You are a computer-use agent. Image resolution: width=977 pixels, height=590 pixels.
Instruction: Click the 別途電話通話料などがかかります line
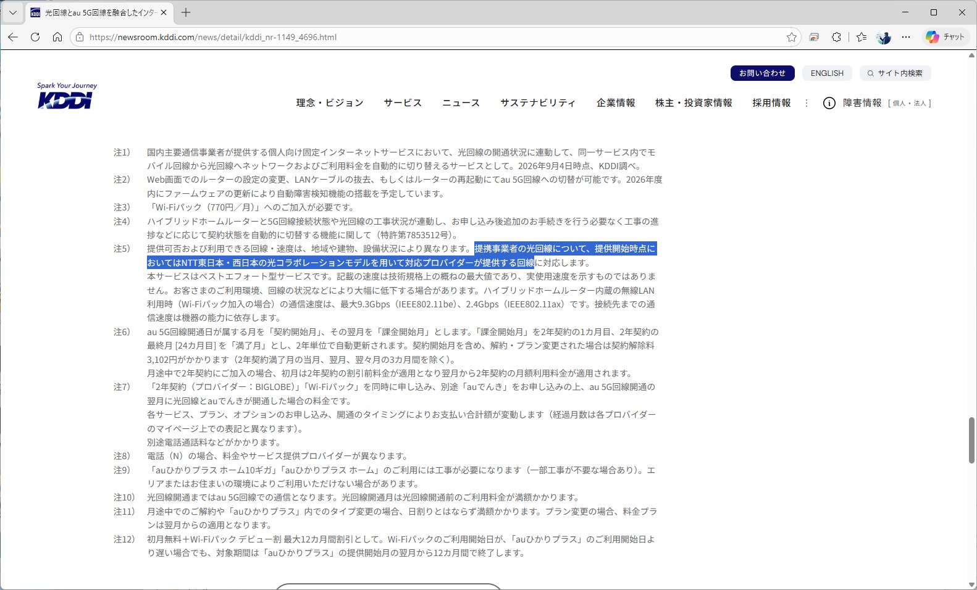tap(214, 442)
